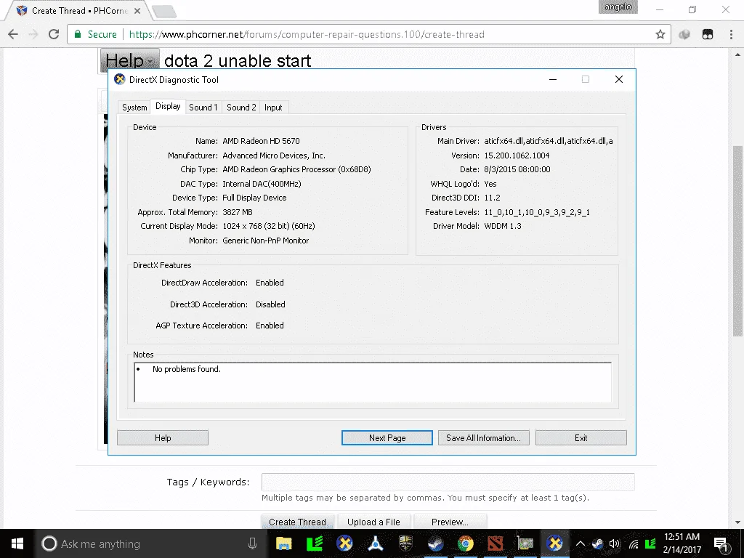
Task: Click the Upload a File button
Action: pos(373,522)
